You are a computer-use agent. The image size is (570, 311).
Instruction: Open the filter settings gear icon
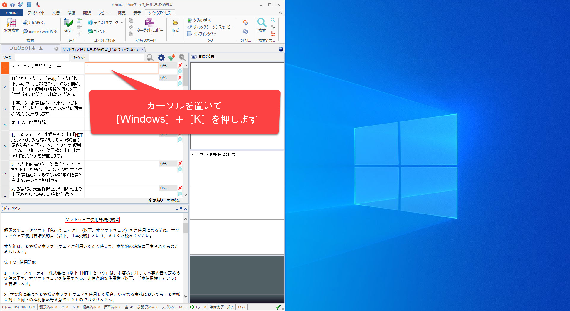161,58
